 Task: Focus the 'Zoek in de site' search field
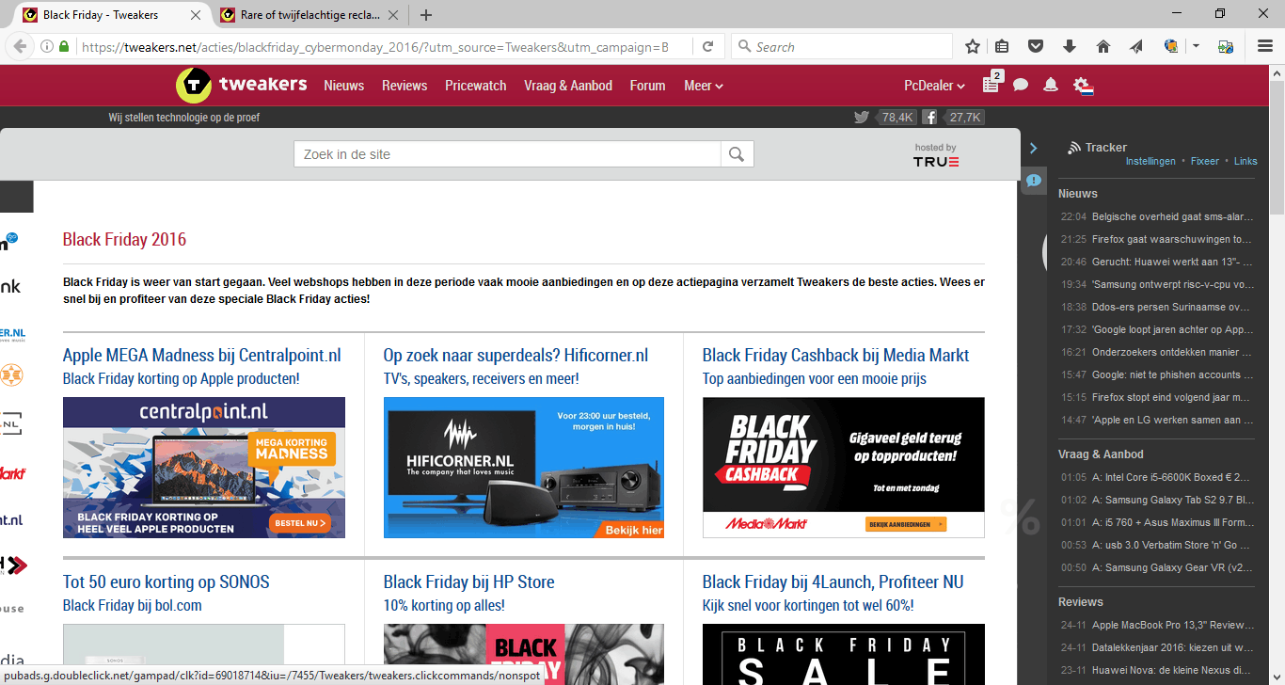pos(507,154)
